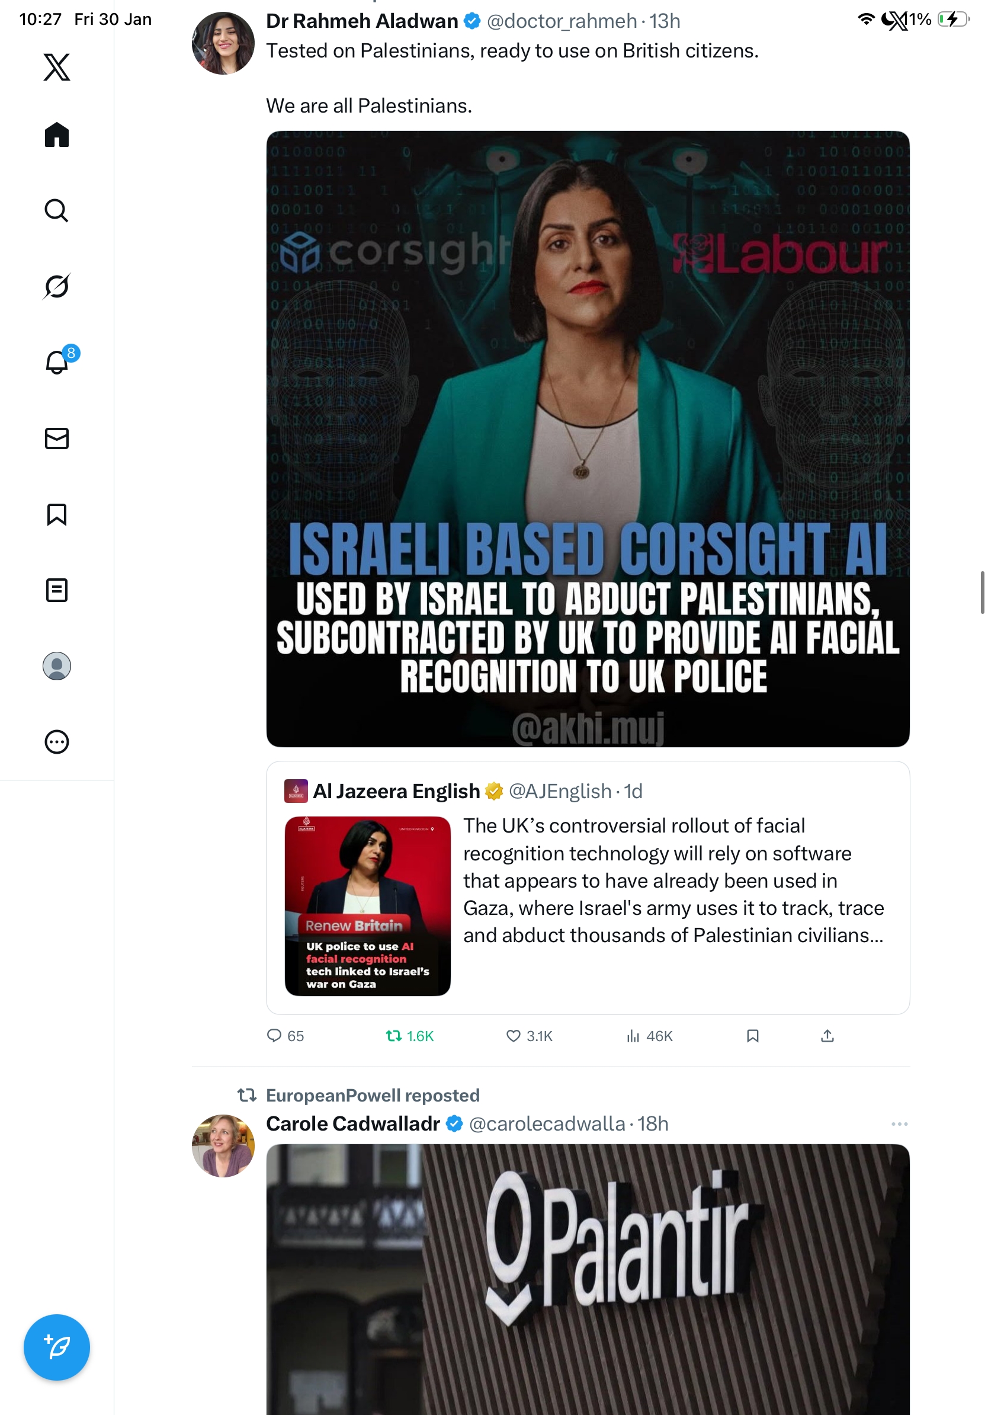Open more options on Carole Cadwalladr's post
988x1415 pixels.
(x=899, y=1123)
